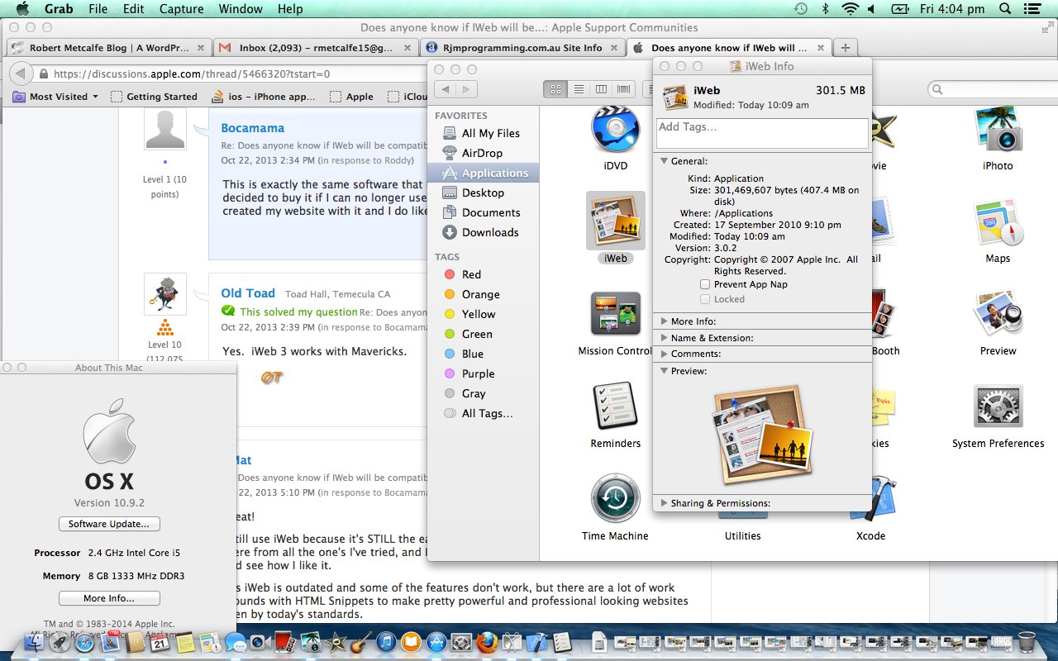The height and width of the screenshot is (661, 1058).
Task: Select the iWeb application icon in Finder
Action: pyautogui.click(x=616, y=221)
